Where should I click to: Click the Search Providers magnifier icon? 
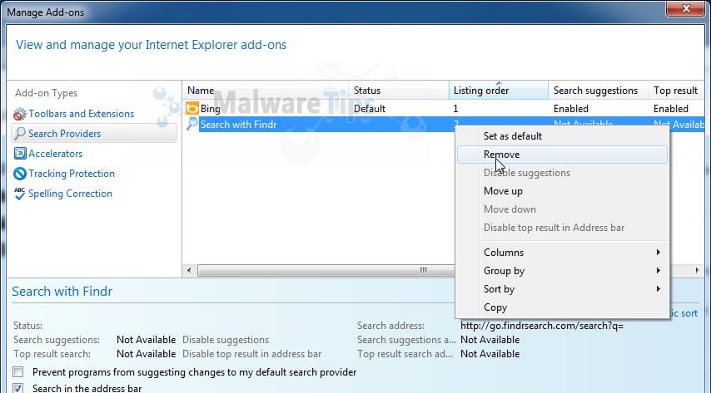(19, 134)
